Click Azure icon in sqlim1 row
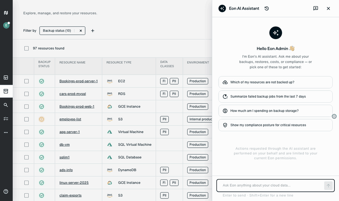This screenshot has width=339, height=201. 109,157
